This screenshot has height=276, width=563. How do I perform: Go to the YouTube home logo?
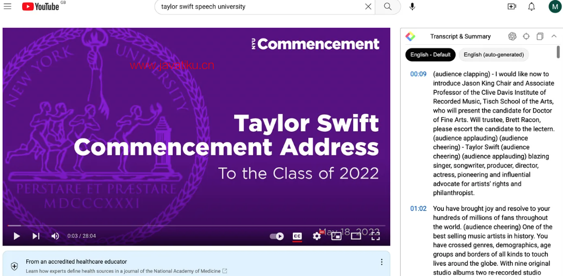[x=41, y=7]
